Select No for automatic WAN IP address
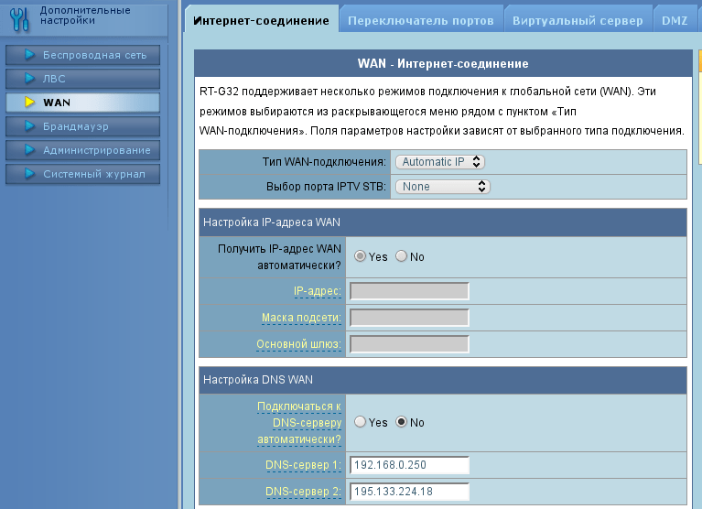This screenshot has height=509, width=702. [x=401, y=256]
